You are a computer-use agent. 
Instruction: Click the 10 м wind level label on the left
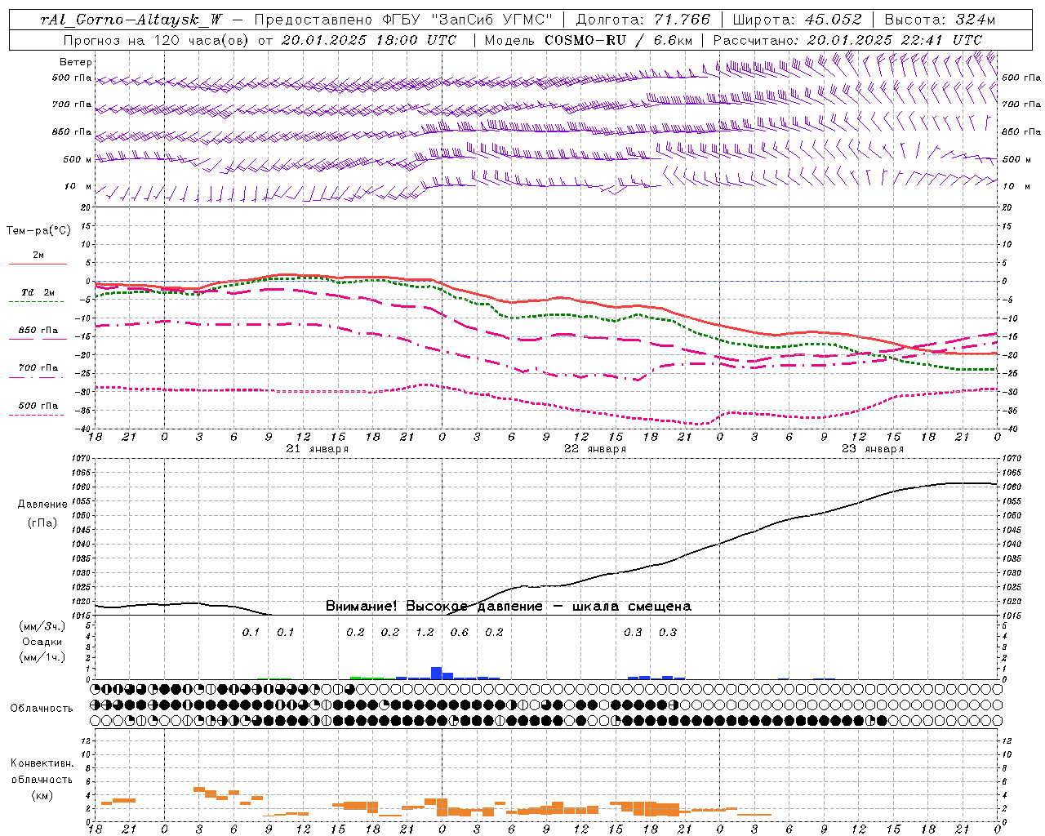coord(78,187)
